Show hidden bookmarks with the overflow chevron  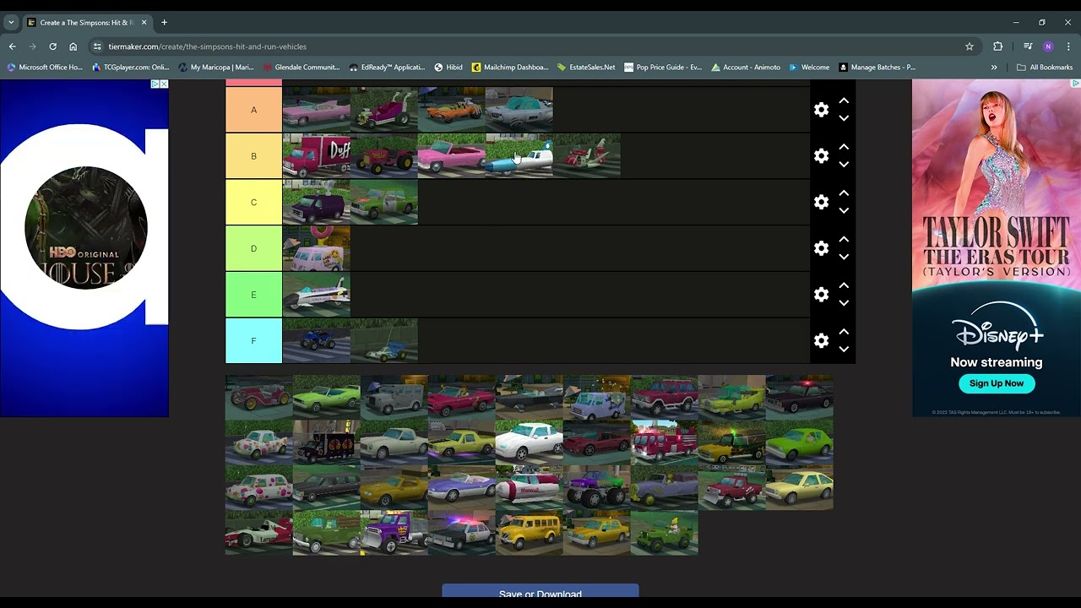[x=994, y=68]
